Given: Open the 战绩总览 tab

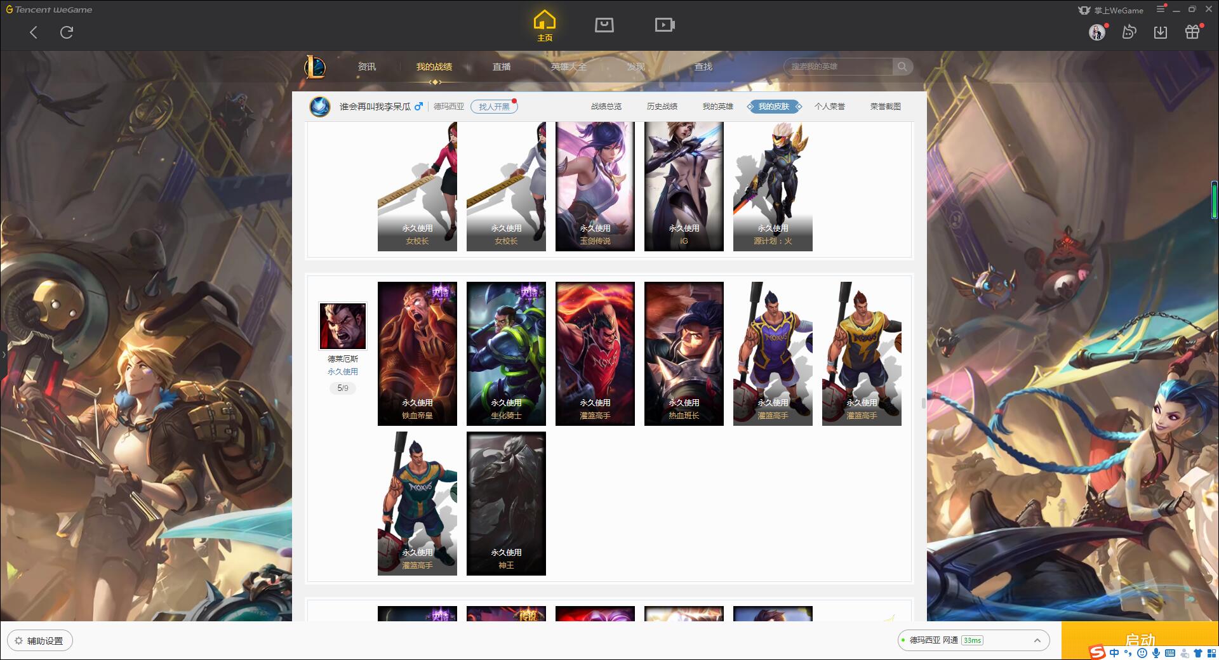Looking at the screenshot, I should 606,107.
